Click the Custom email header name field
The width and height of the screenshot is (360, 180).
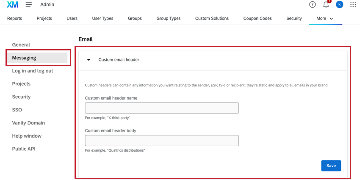point(162,108)
